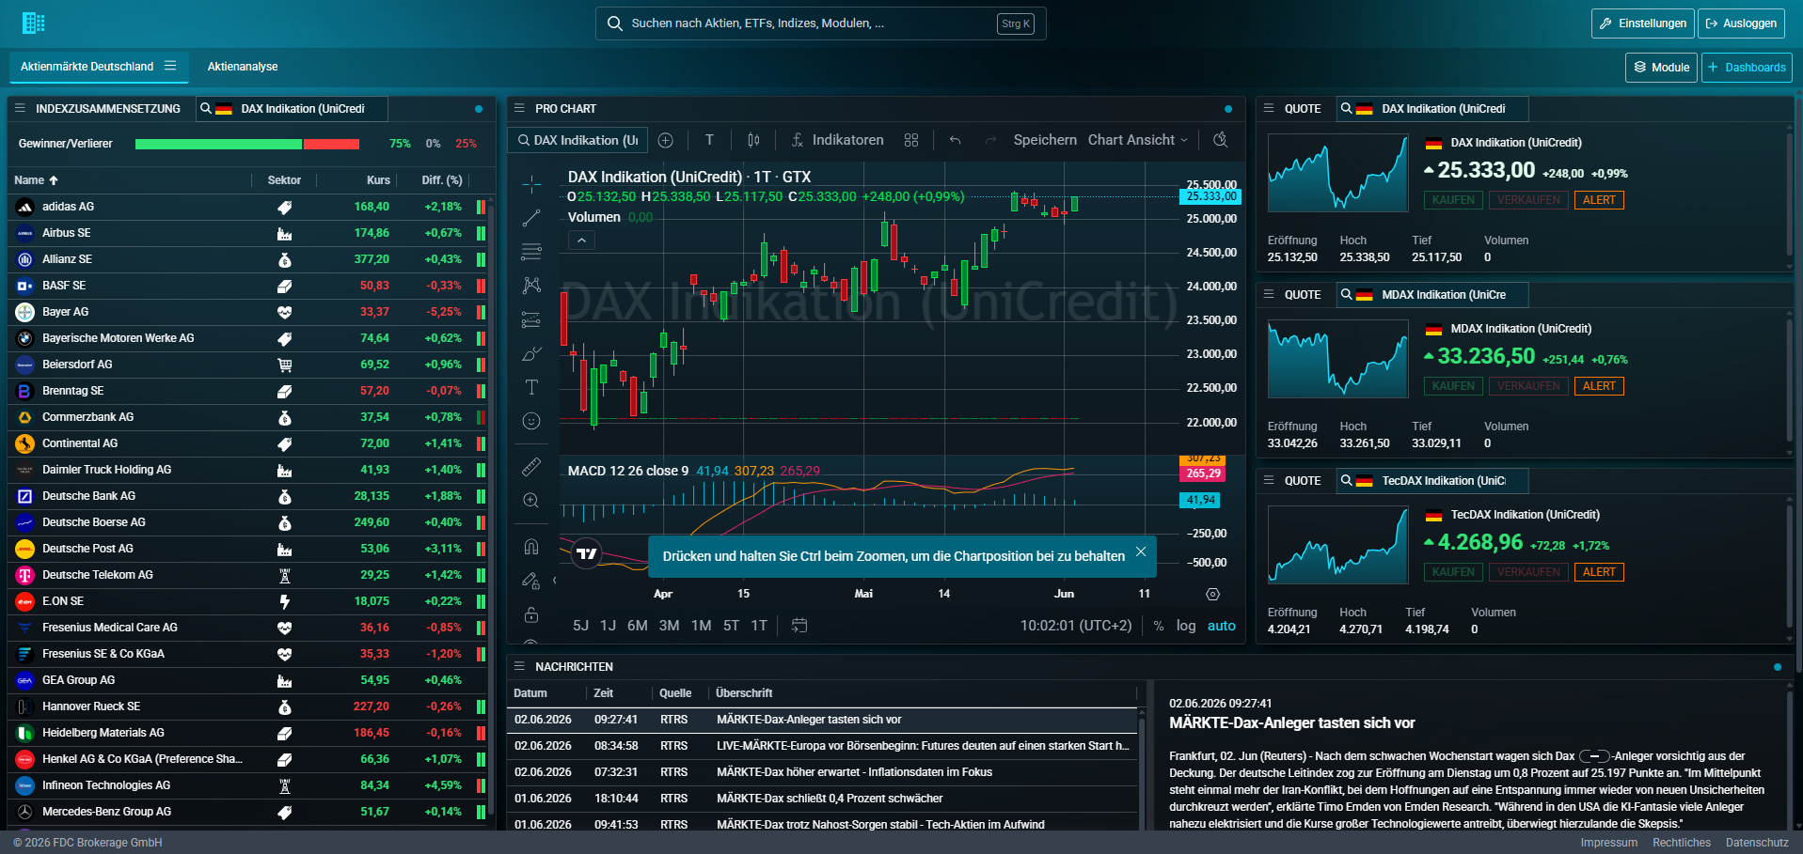The width and height of the screenshot is (1803, 854).
Task: Open the Datenschutz footer link
Action: point(1757,843)
